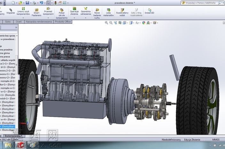
Task: Click the Display Style cube icon
Action: tap(131, 23)
